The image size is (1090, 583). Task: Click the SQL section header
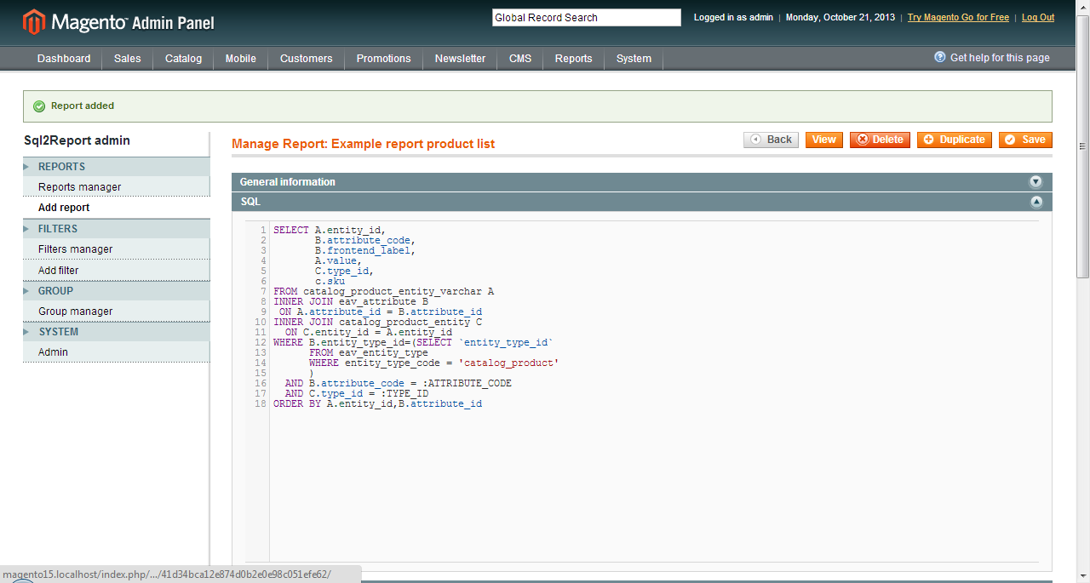[x=642, y=203]
